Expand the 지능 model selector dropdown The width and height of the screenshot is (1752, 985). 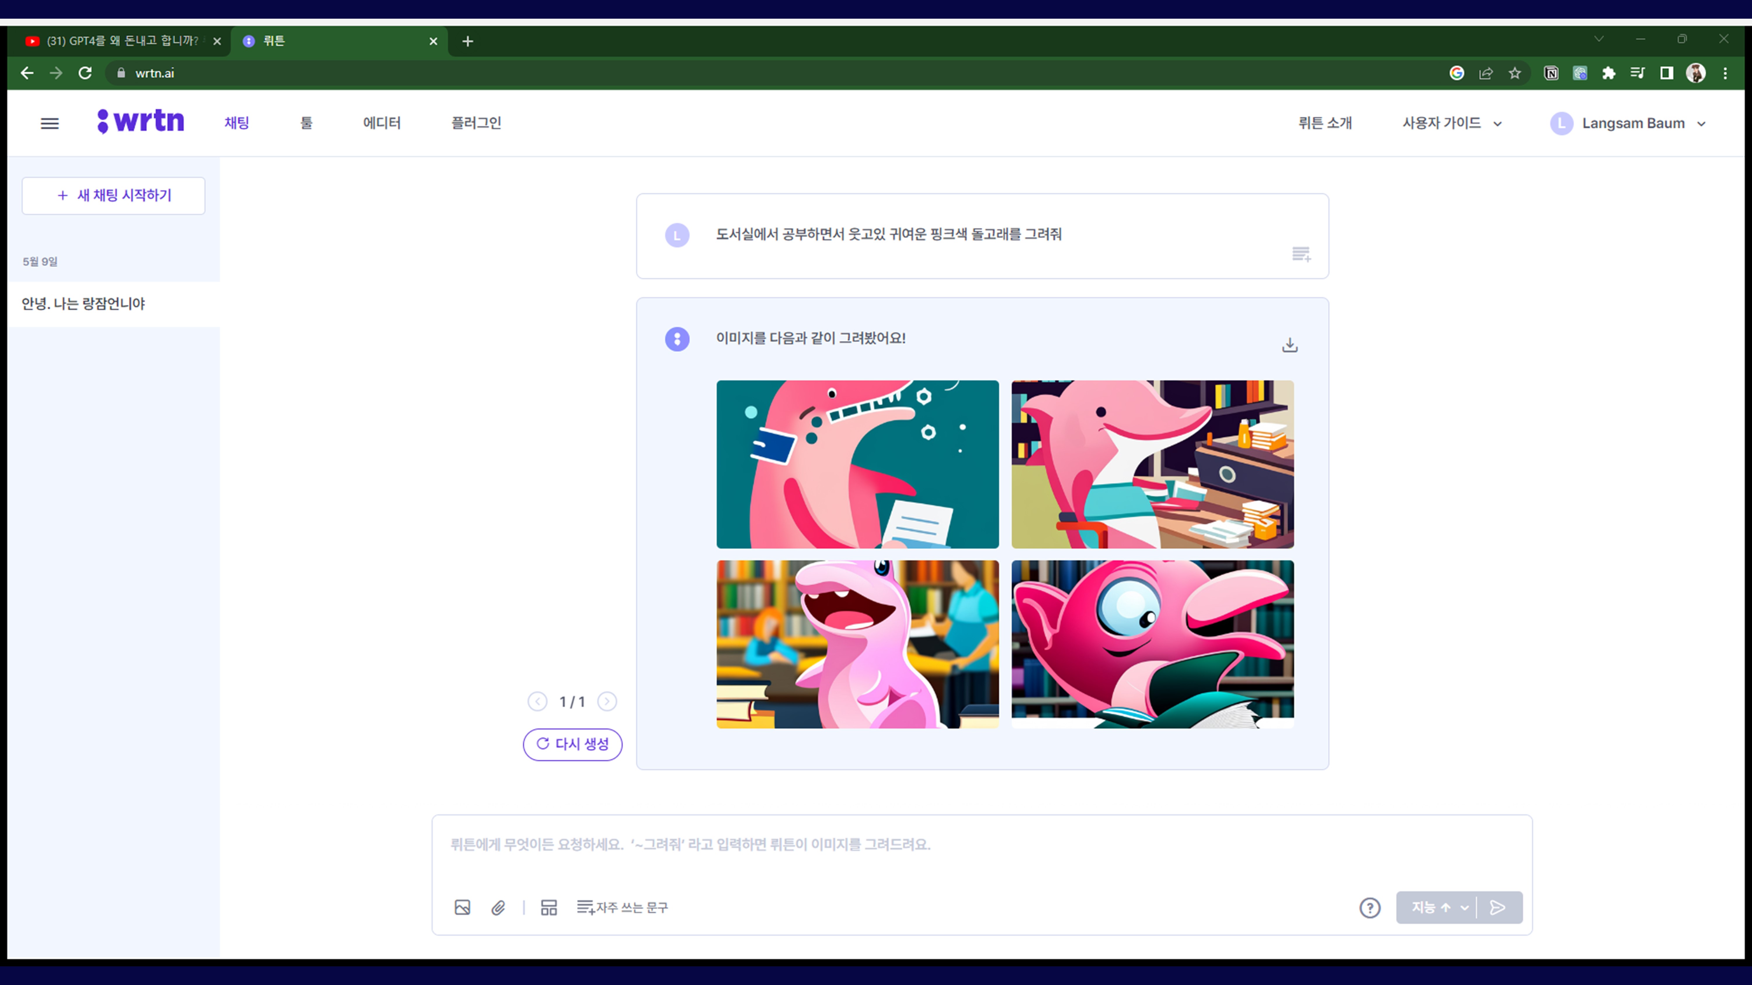point(1438,907)
